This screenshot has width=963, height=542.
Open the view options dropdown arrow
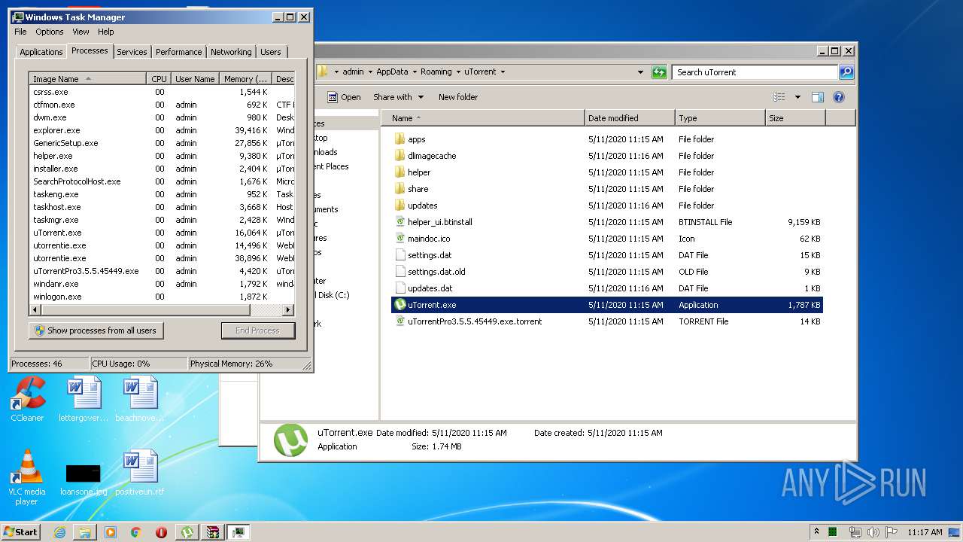pyautogui.click(x=797, y=97)
